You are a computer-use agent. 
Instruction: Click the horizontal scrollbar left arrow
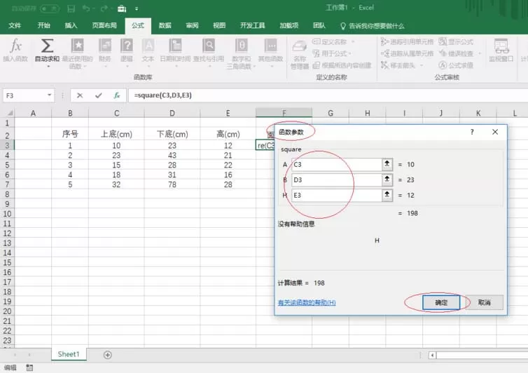[432, 355]
